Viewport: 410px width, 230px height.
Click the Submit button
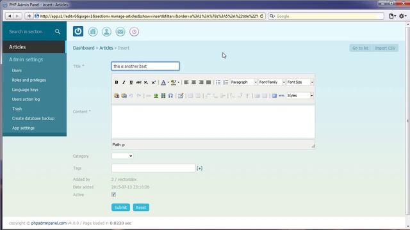[120, 208]
